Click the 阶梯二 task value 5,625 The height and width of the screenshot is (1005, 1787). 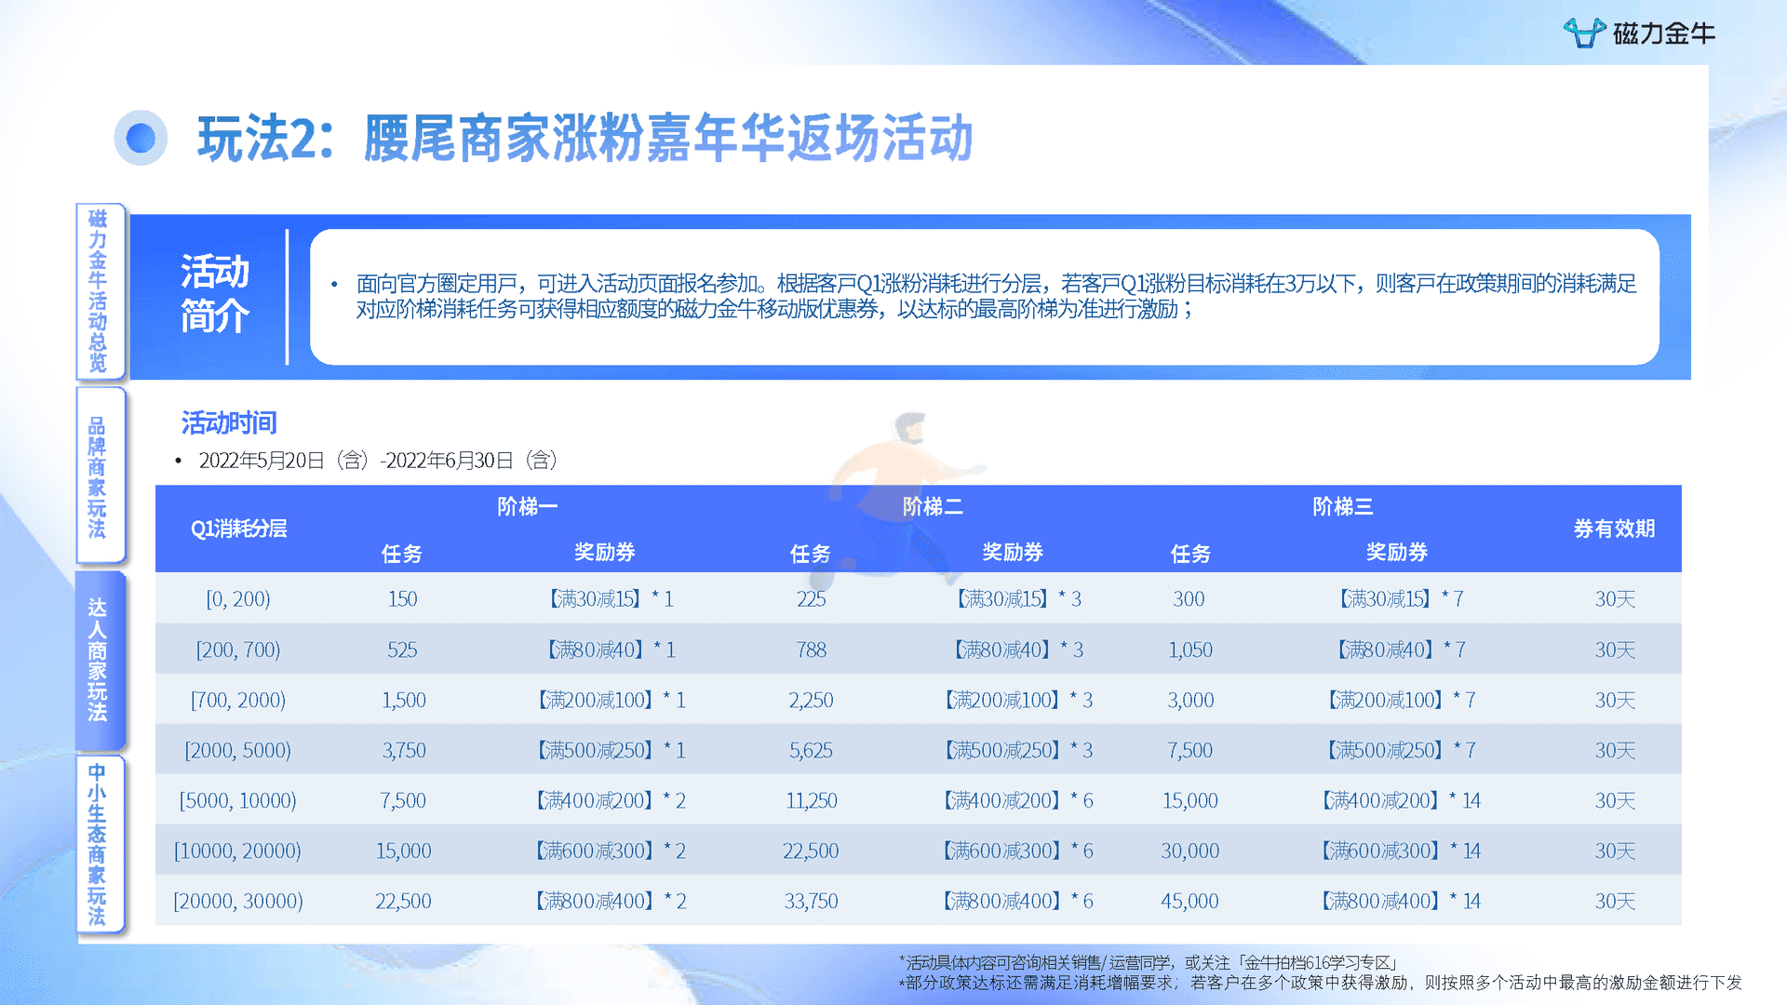pyautogui.click(x=811, y=750)
